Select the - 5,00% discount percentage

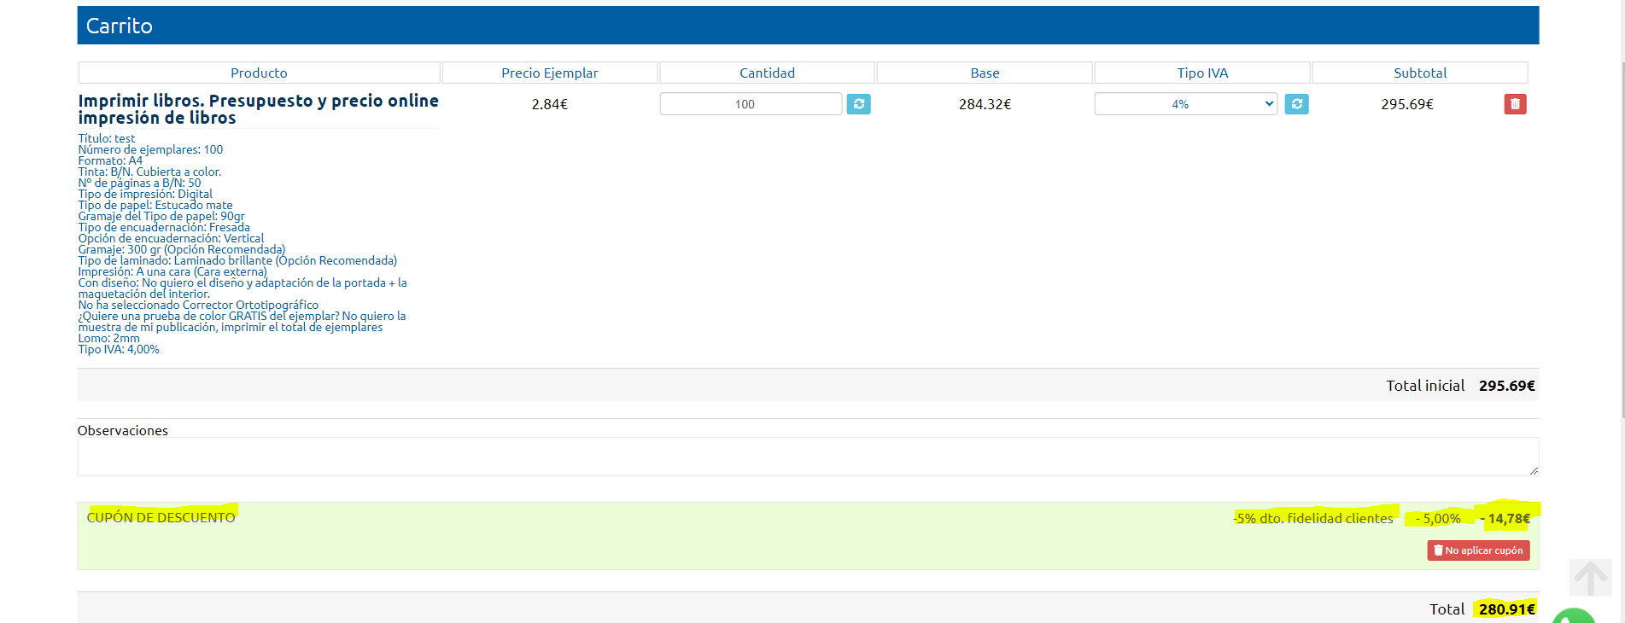pyautogui.click(x=1438, y=518)
